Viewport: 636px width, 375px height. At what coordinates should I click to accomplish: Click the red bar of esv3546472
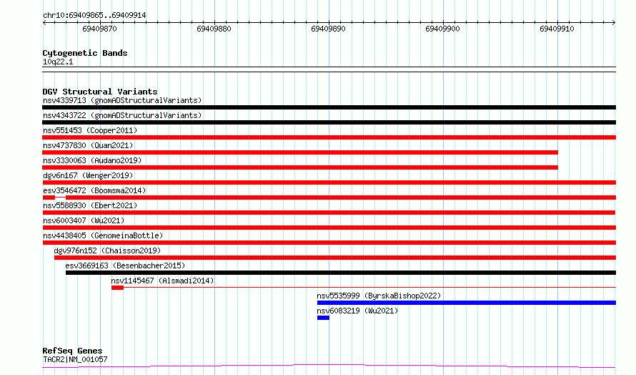(x=329, y=198)
